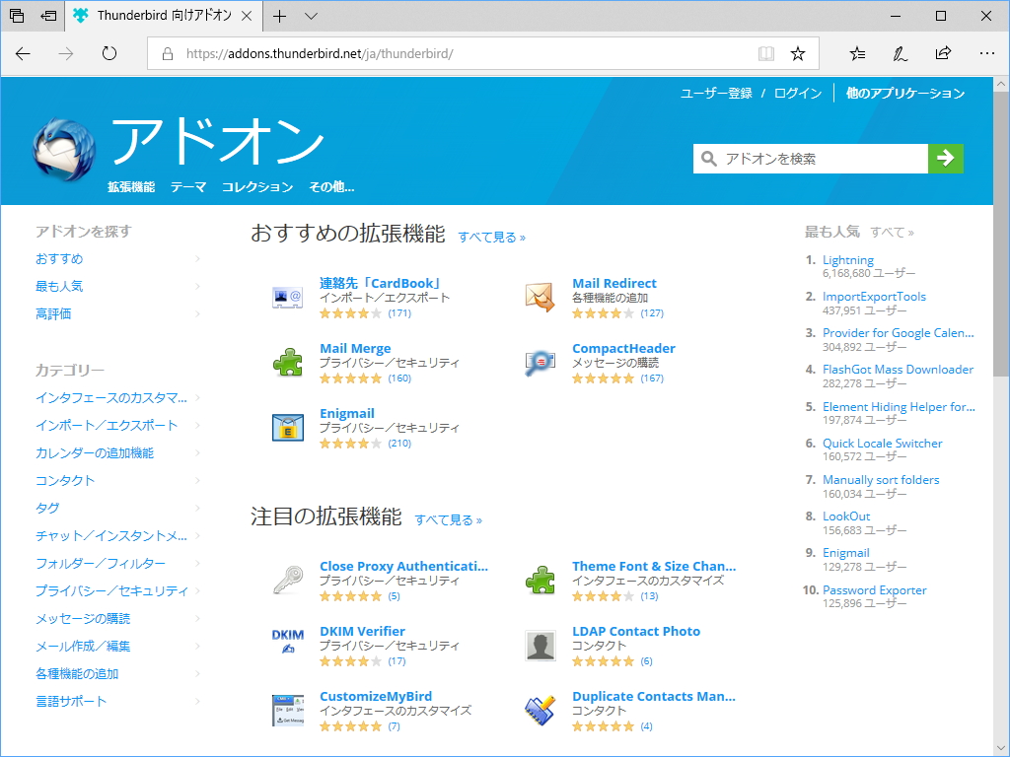This screenshot has width=1010, height=757.
Task: Click the LDAP Contact Photo silhouette icon
Action: tap(540, 644)
